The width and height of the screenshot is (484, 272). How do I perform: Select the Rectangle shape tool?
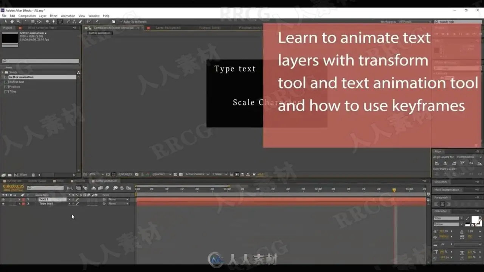(x=47, y=22)
